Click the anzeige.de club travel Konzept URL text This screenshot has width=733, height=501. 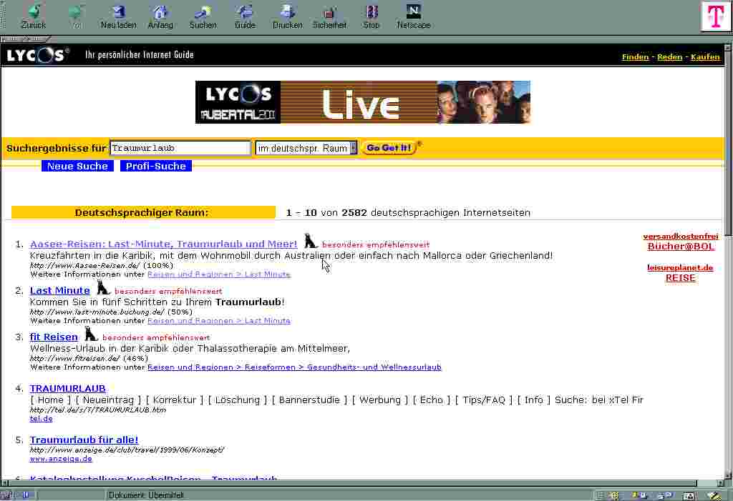[127, 450]
